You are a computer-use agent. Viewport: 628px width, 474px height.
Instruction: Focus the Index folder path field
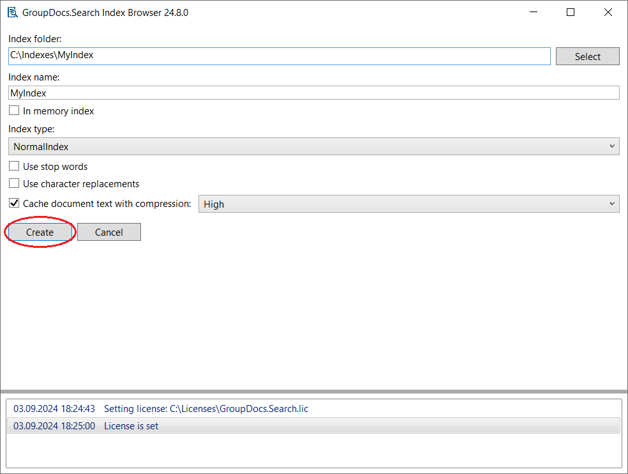tap(279, 56)
